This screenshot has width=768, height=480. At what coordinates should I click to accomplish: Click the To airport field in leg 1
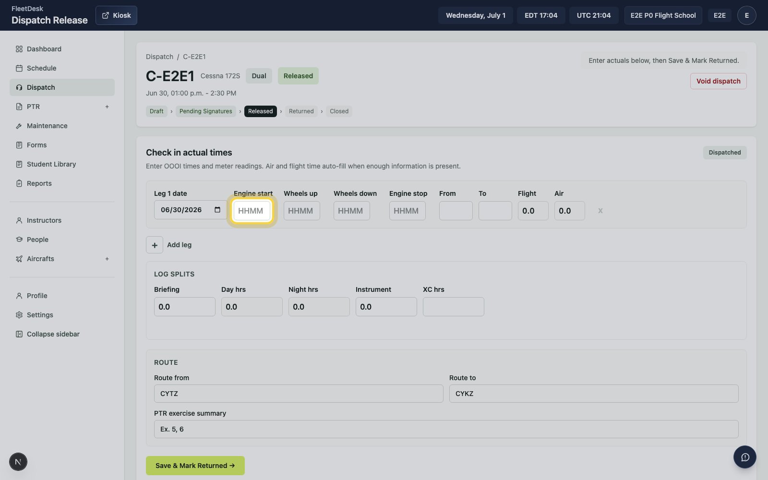pos(495,211)
